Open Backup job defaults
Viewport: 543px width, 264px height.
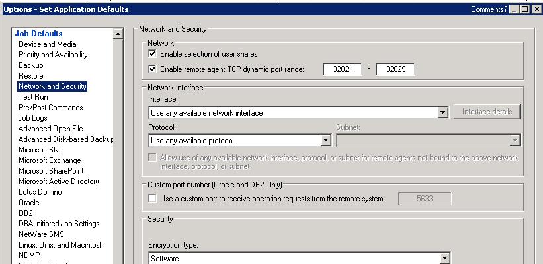[x=31, y=65]
